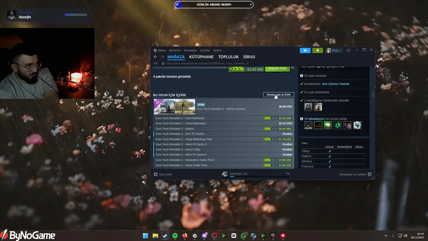Click the Steam page scrollbar thumb

(x=373, y=94)
